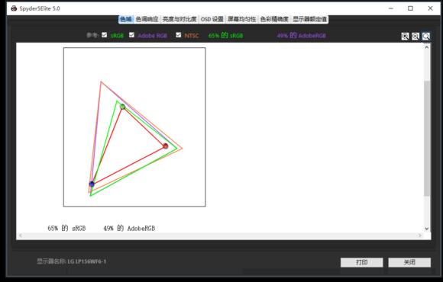Viewport: 443px width, 282px height.
Task: Click the green primary marker on gamut chart
Action: (x=122, y=107)
